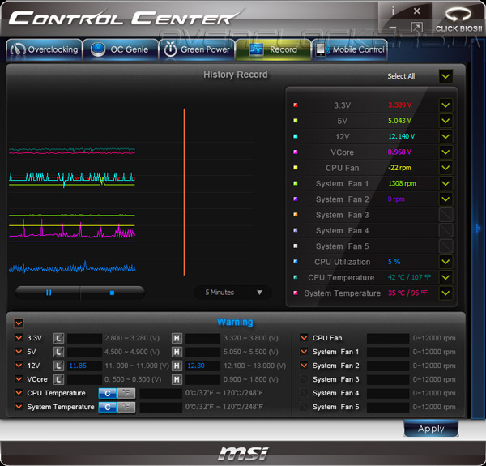Click the CPU Fan warning rpm field
486x466 pixels.
click(388, 338)
